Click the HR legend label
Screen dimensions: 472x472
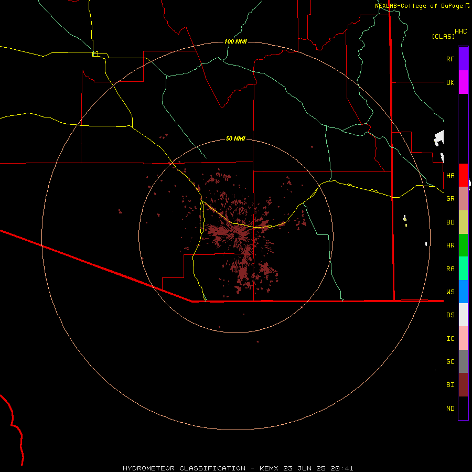450,245
